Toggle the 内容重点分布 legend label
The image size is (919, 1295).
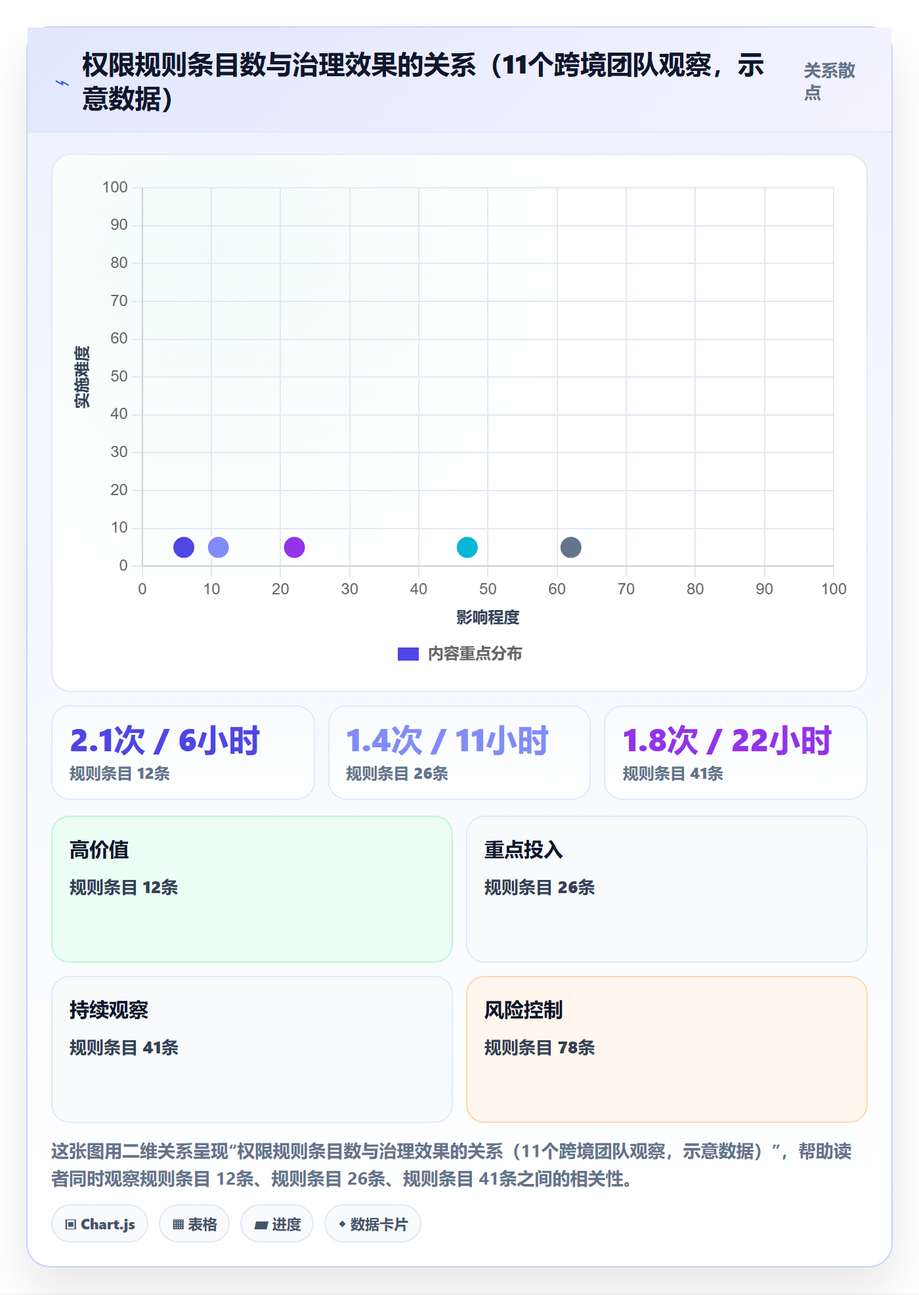475,654
